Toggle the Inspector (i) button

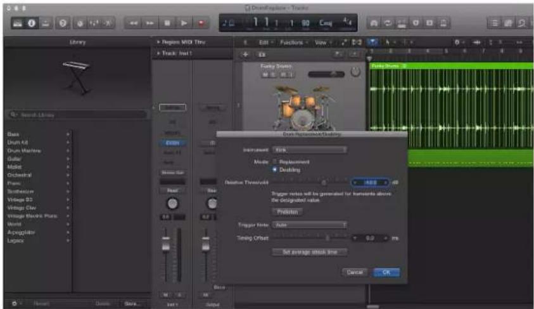[x=32, y=23]
